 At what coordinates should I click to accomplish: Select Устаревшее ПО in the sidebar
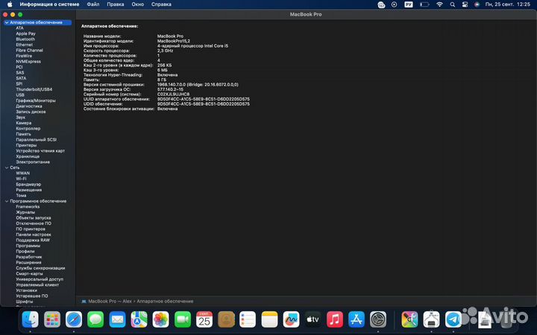(x=32, y=296)
